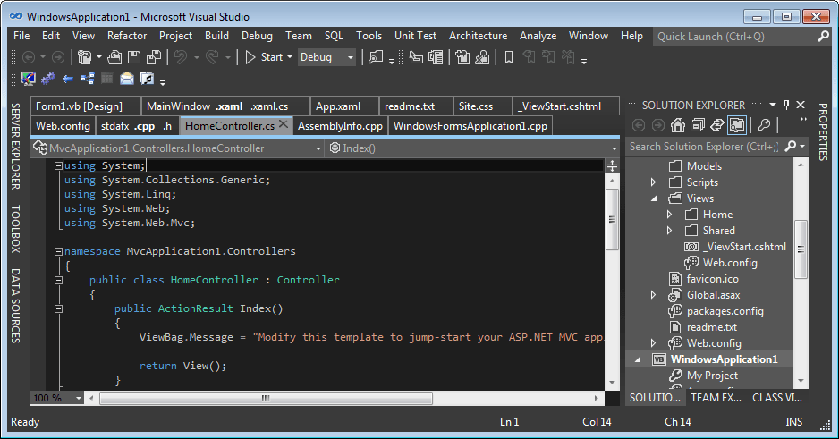Switch to the TEAM EX... panel tab
Viewport: 839px width, 439px height.
(716, 398)
